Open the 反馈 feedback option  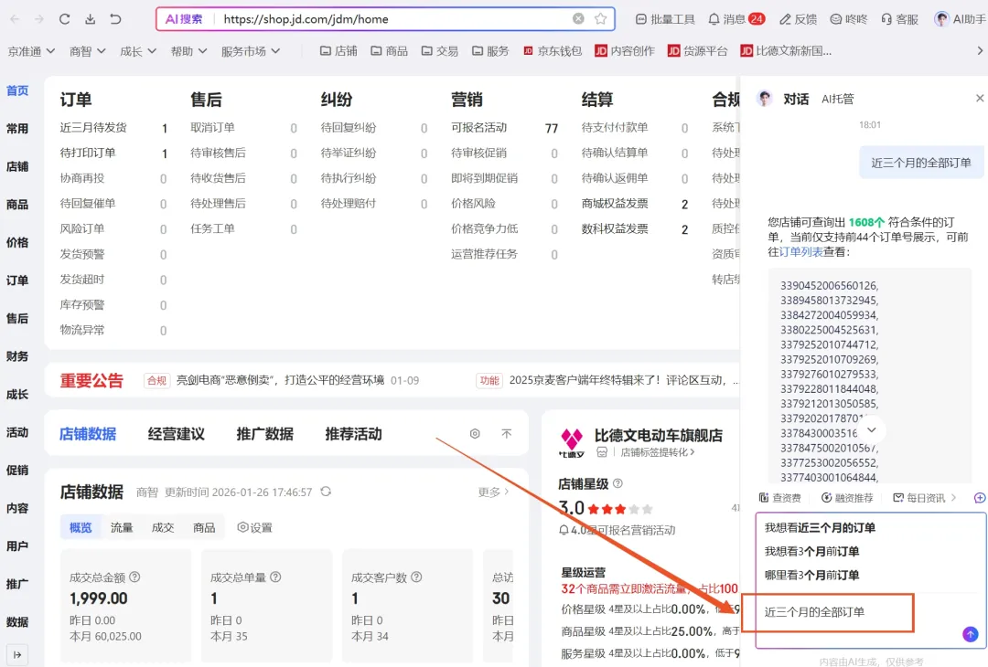798,19
